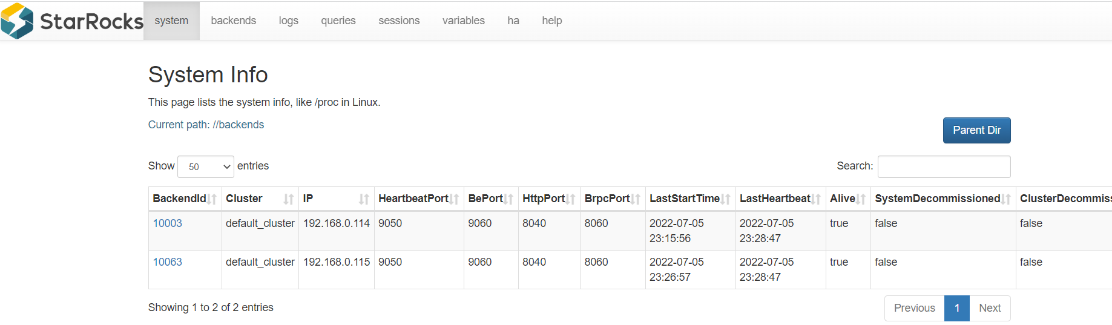Screen dimensions: 1112x325
Task: Sort table by IP column arrows
Action: click(364, 199)
